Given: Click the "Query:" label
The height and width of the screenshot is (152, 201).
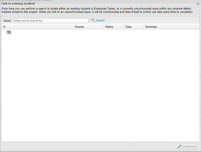Looking at the screenshot, I should click(x=8, y=21).
